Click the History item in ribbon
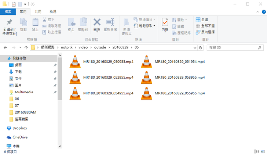Viewport: 267px width, 155px height. click(181, 33)
